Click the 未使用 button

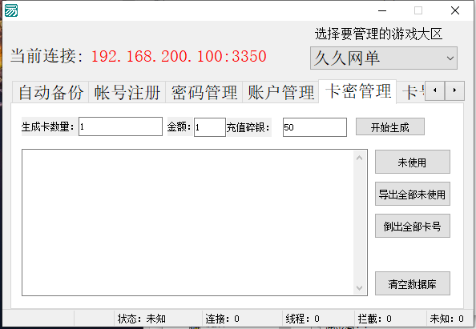coord(413,162)
